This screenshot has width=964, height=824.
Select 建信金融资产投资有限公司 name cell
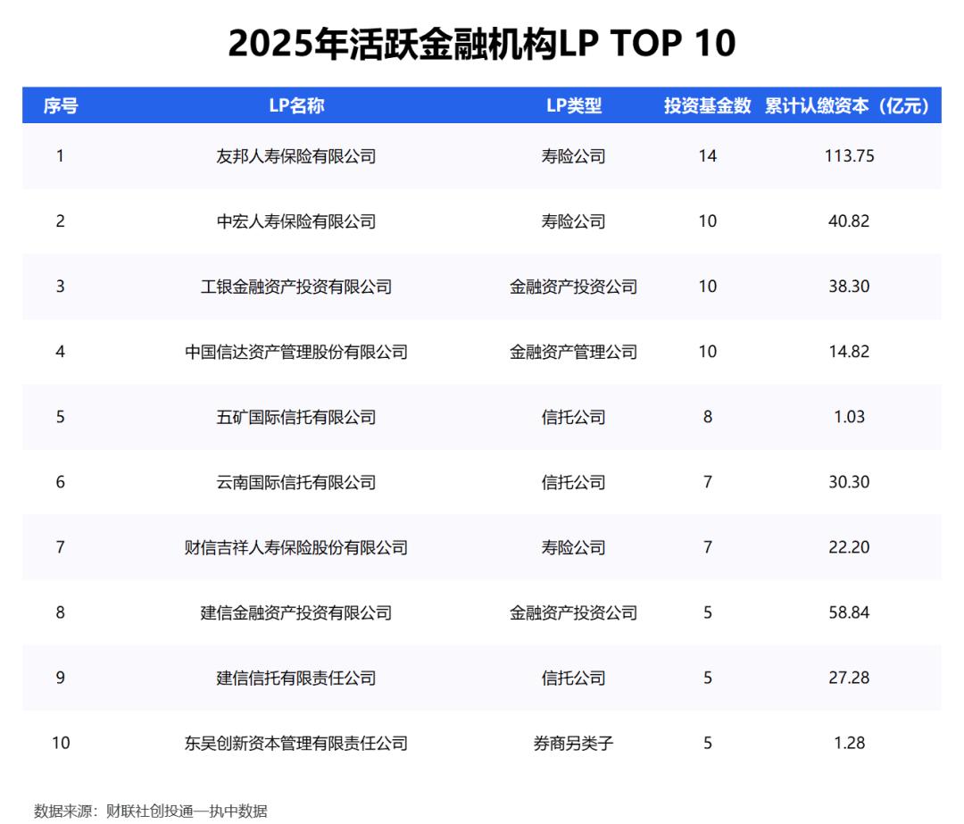tap(296, 612)
